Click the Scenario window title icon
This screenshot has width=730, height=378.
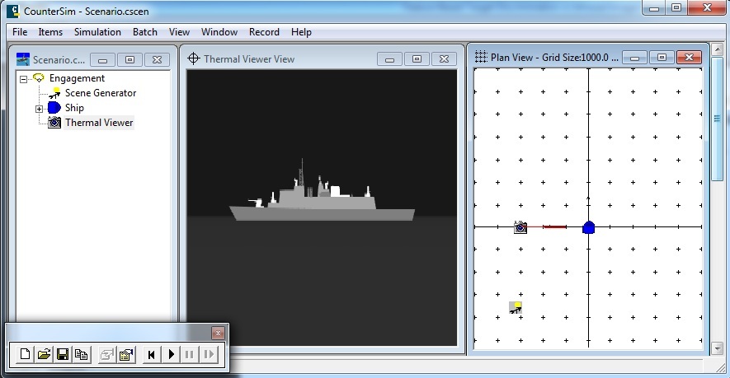pyautogui.click(x=23, y=59)
